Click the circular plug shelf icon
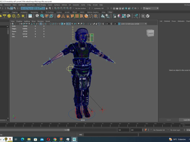The width and height of the screenshot is (190, 142). [x=143, y=16]
